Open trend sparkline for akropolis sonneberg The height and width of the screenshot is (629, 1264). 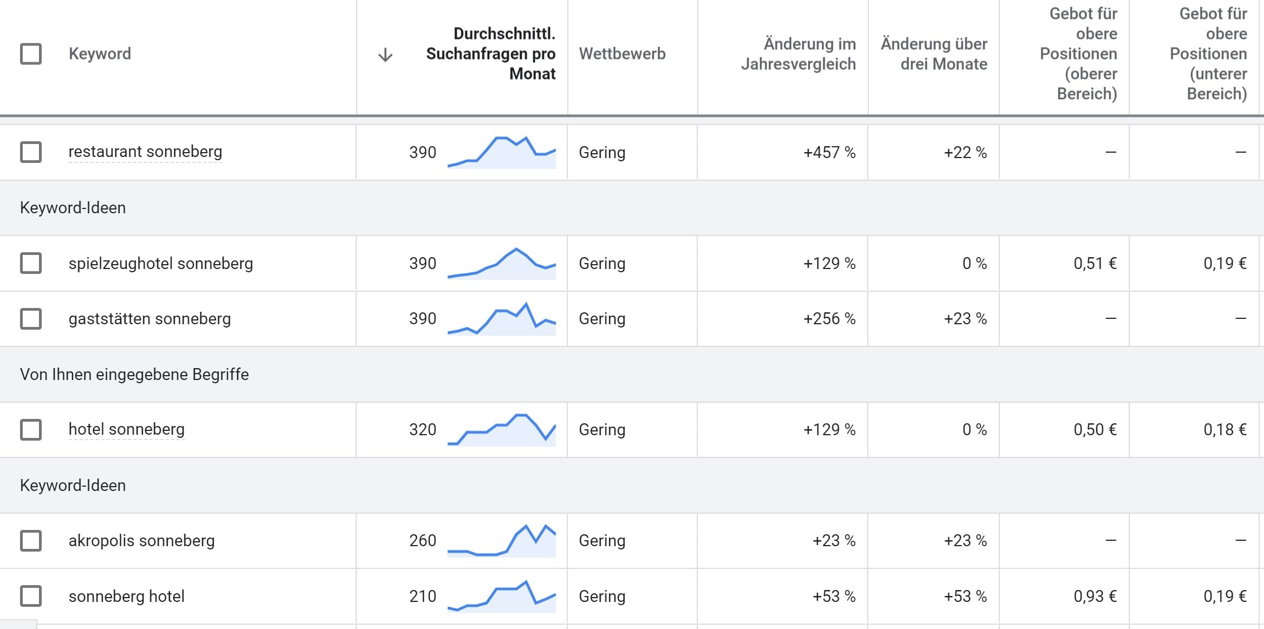click(502, 540)
